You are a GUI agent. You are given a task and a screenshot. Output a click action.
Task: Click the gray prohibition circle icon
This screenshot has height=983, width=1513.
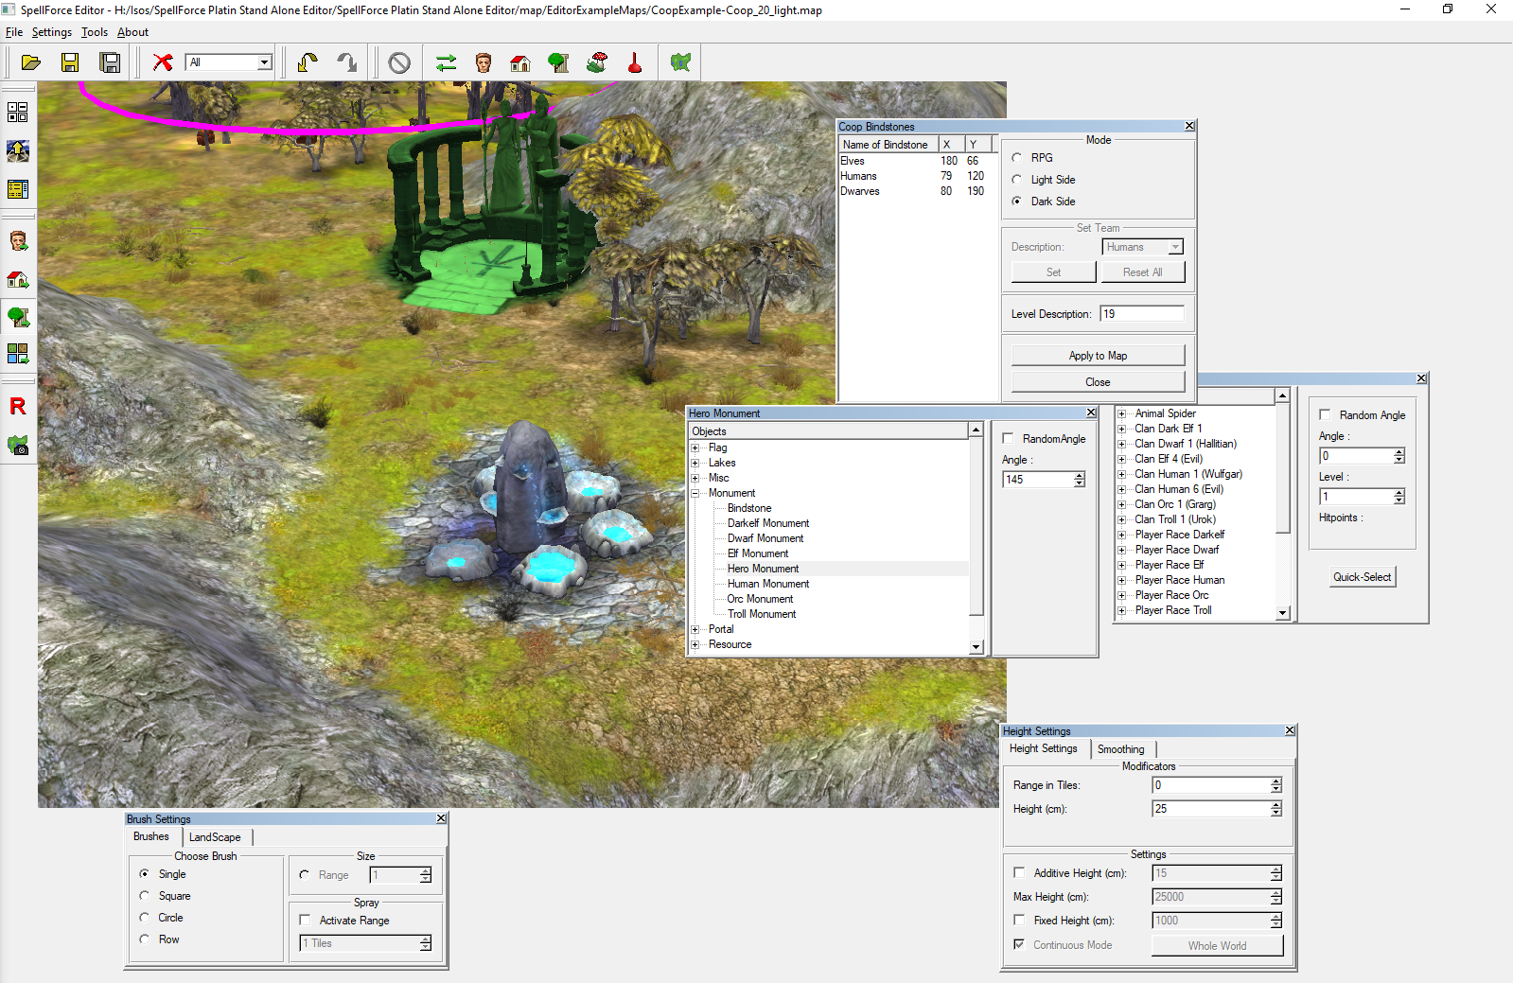399,62
